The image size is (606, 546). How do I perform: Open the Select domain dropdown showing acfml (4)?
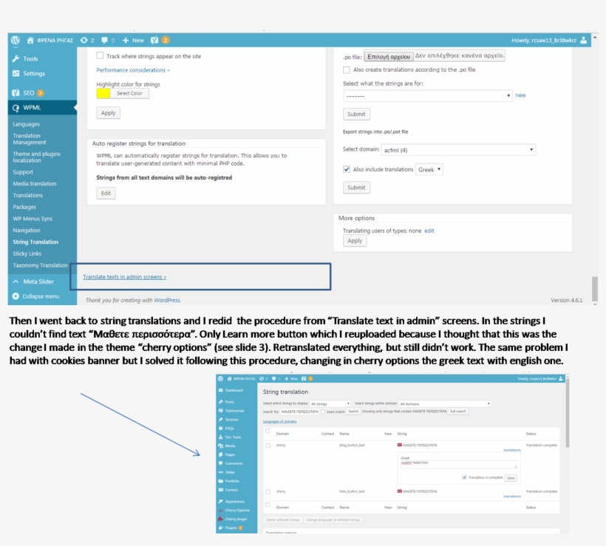click(x=457, y=150)
